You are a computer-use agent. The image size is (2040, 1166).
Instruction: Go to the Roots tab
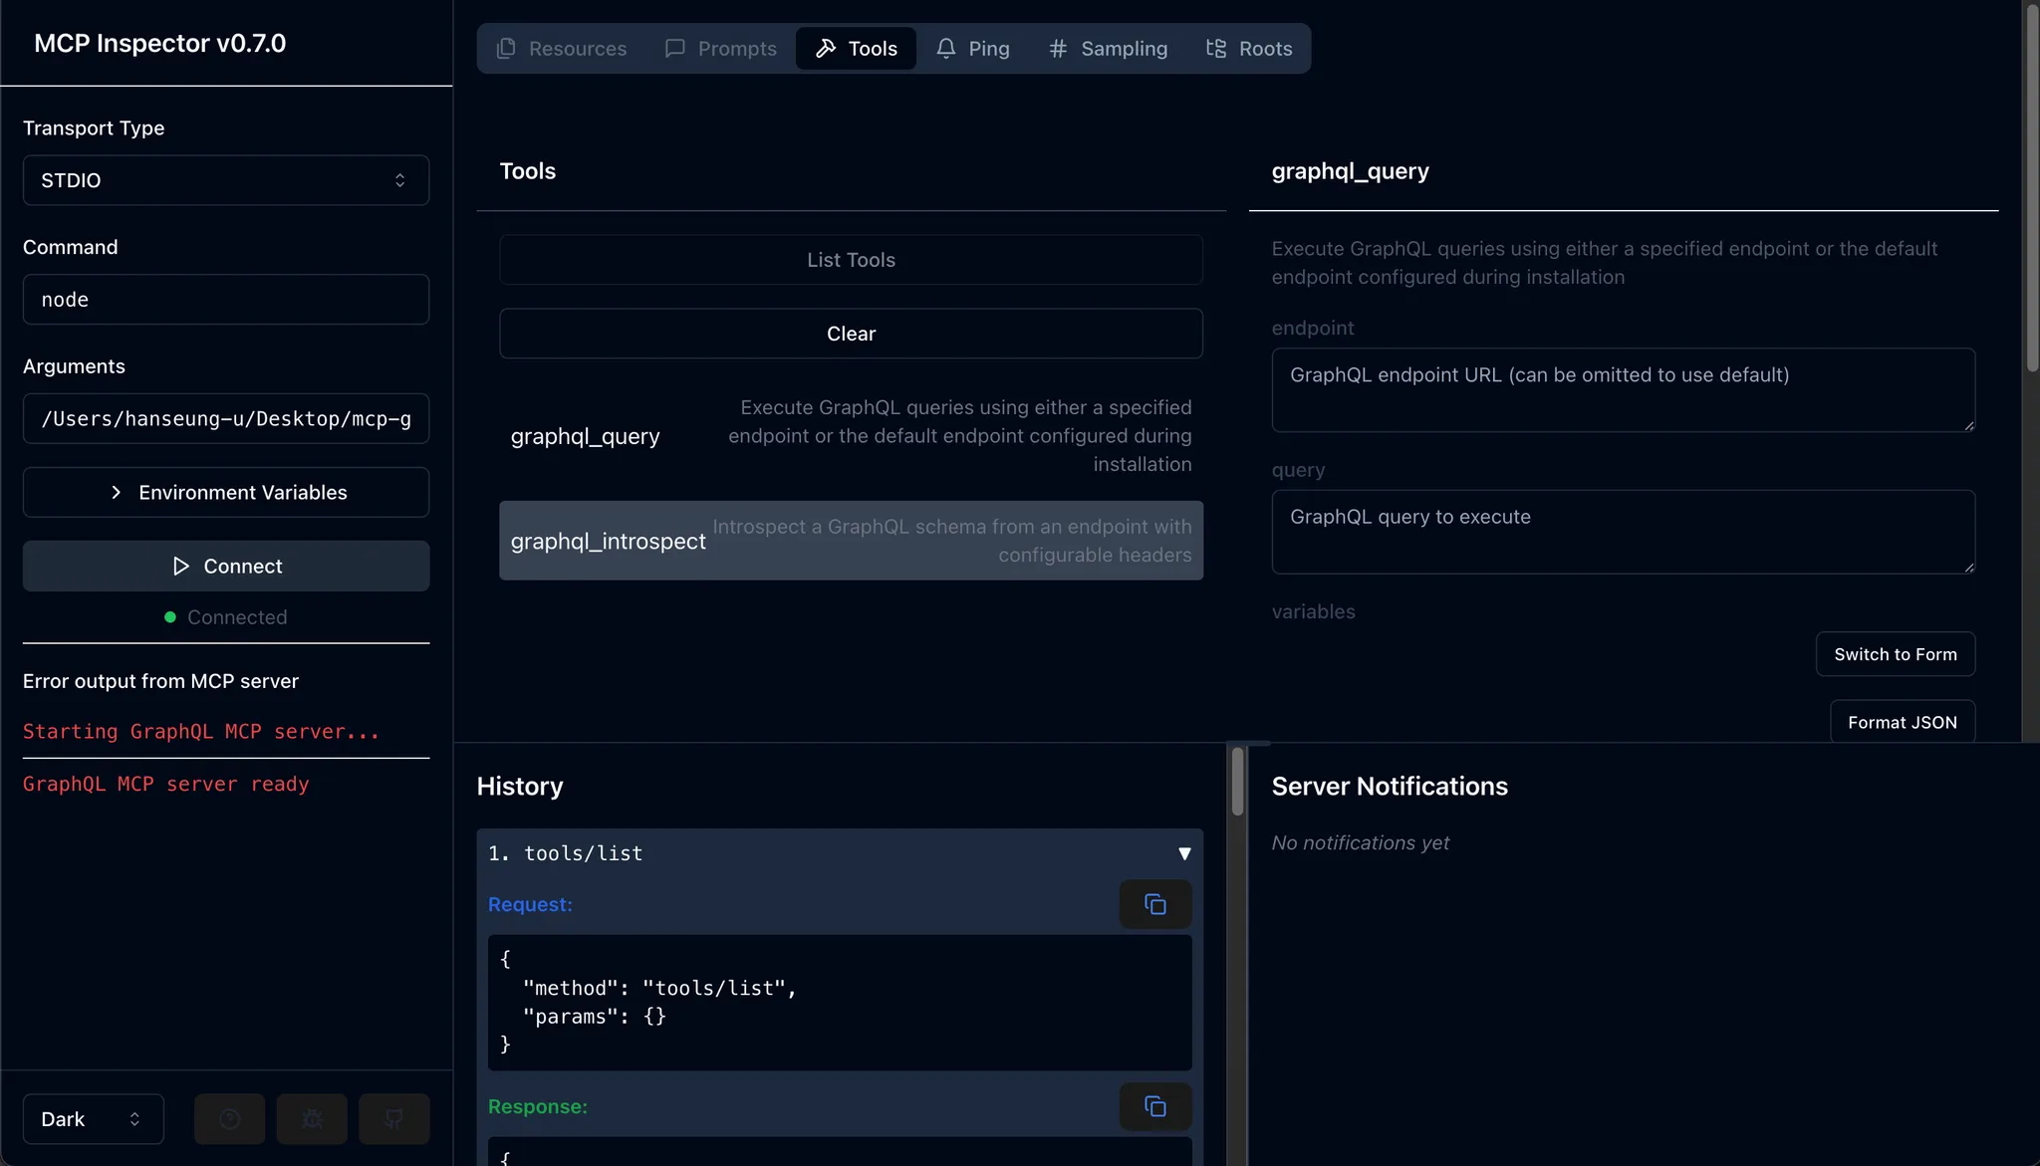click(x=1248, y=48)
